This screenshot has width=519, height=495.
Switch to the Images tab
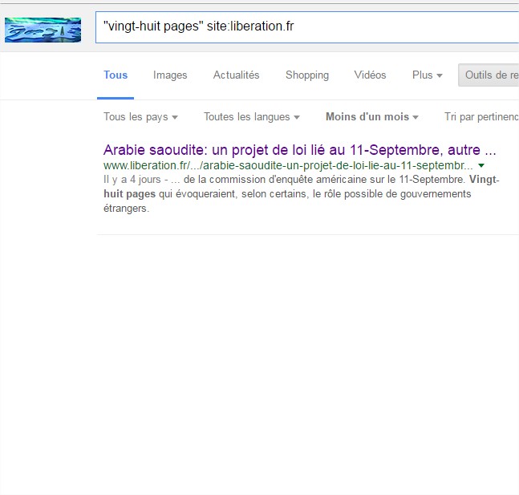[x=170, y=75]
